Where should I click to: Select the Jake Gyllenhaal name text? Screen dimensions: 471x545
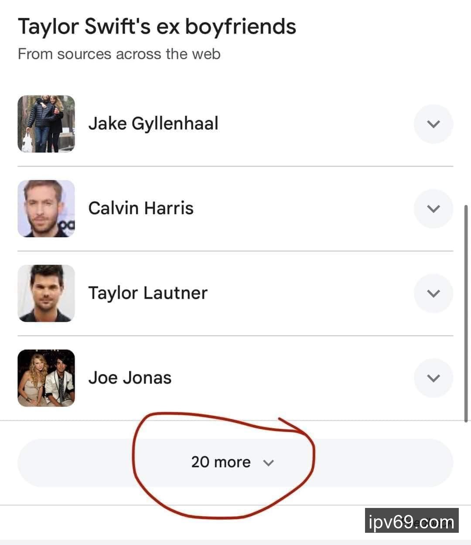click(153, 123)
